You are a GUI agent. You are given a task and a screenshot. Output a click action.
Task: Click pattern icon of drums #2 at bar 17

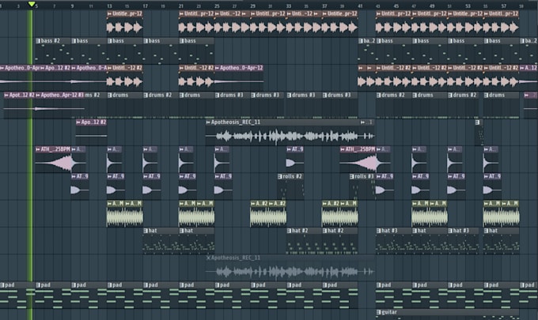[x=146, y=96]
